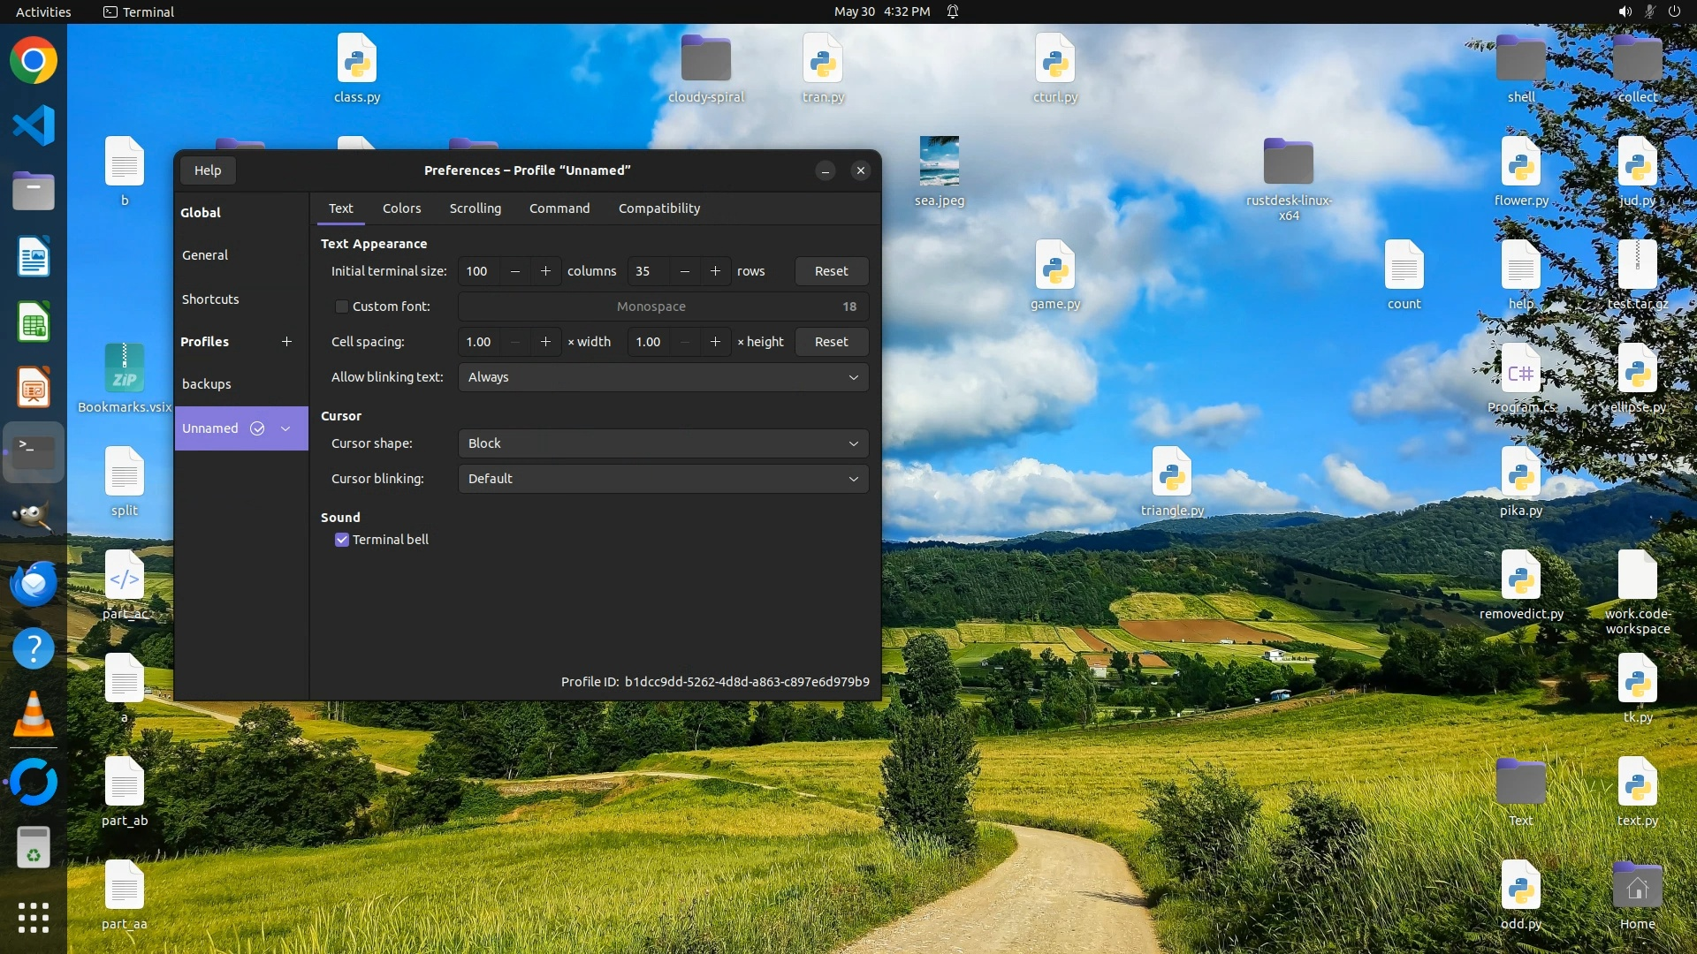
Task: Expand the Allow blinking text dropdown
Action: (x=663, y=377)
